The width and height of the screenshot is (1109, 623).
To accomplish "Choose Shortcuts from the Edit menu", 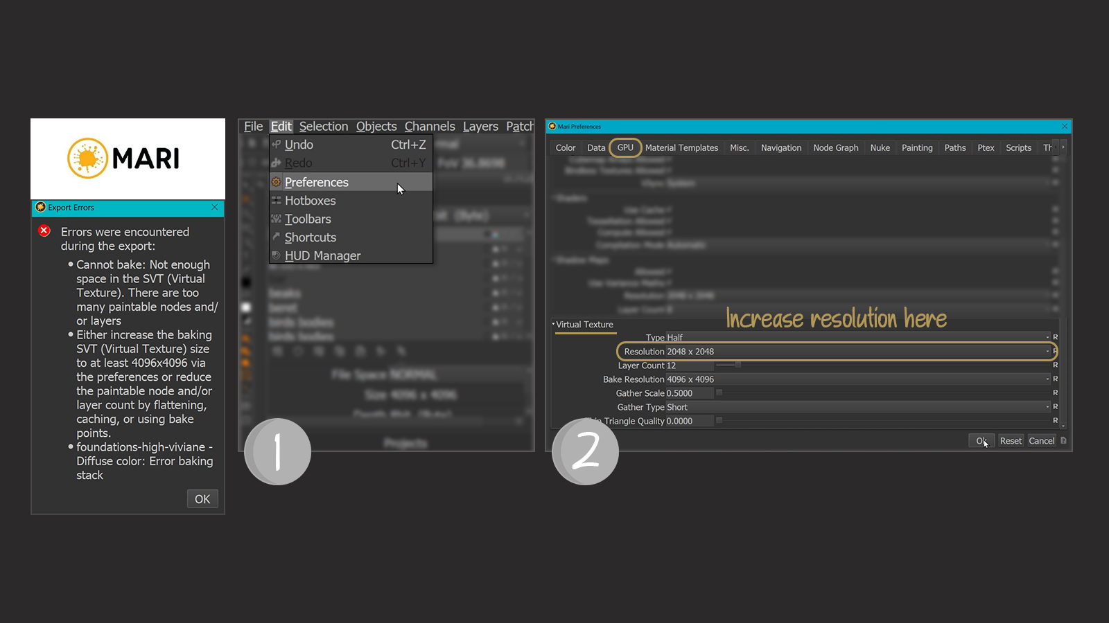I will click(x=351, y=237).
